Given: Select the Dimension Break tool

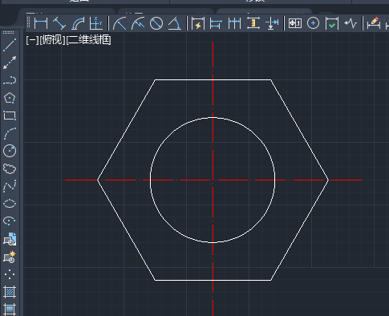Looking at the screenshot, I should 272,23.
